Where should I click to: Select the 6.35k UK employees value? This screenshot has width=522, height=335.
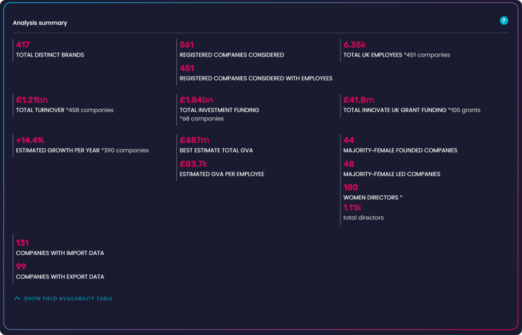[355, 45]
